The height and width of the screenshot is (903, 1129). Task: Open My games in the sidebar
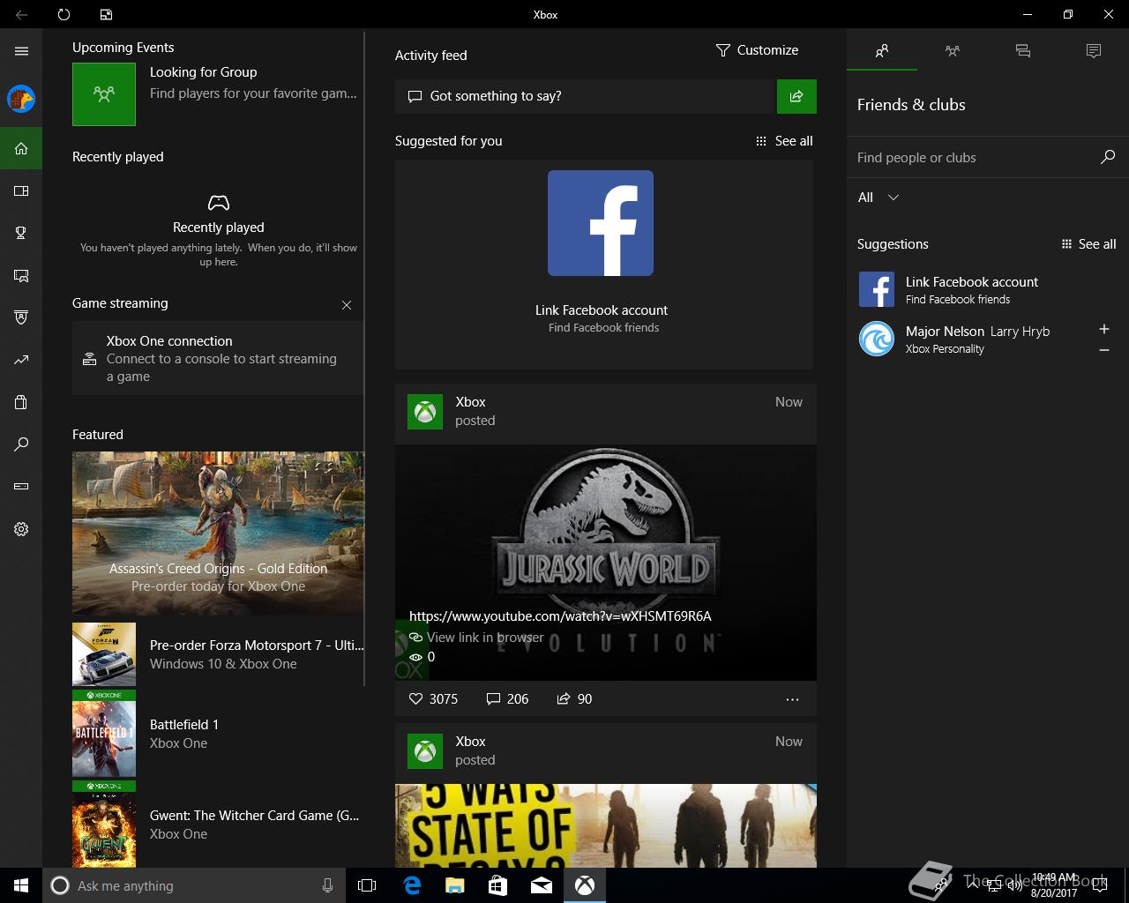tap(21, 190)
